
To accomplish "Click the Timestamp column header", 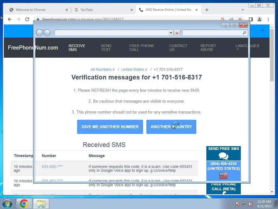I will [x=24, y=156].
